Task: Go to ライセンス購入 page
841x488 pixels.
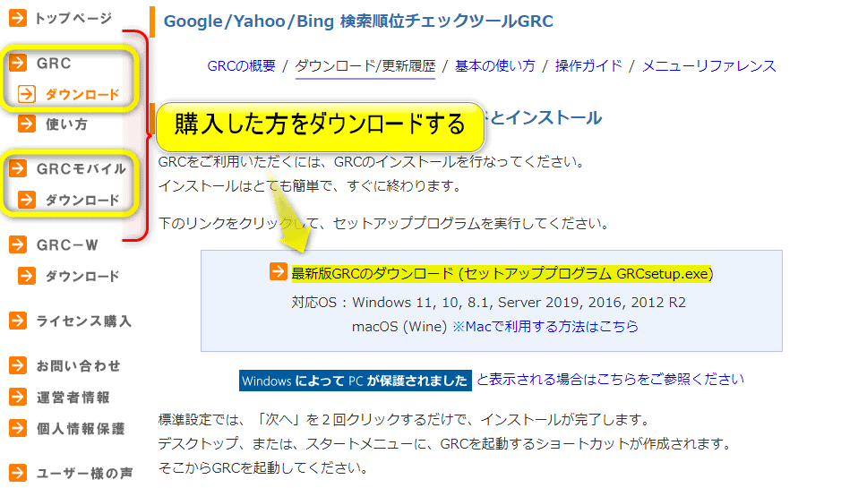Action: [83, 321]
